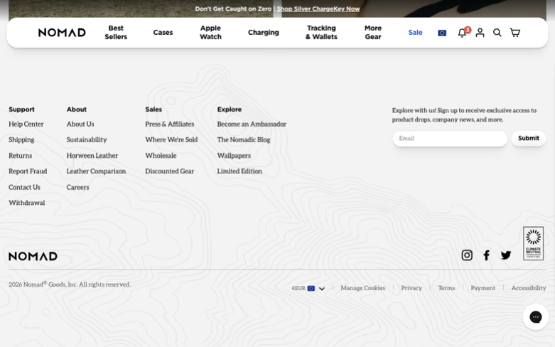
Task: Click Manage Cookies in footer
Action: (363, 288)
